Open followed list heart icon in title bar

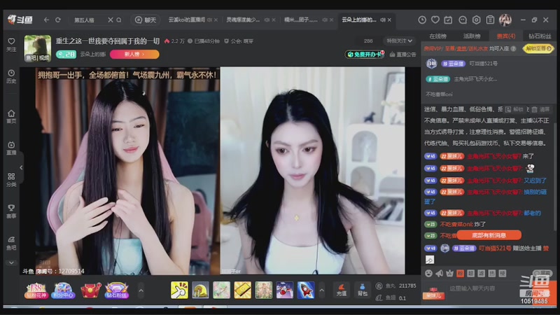435,20
